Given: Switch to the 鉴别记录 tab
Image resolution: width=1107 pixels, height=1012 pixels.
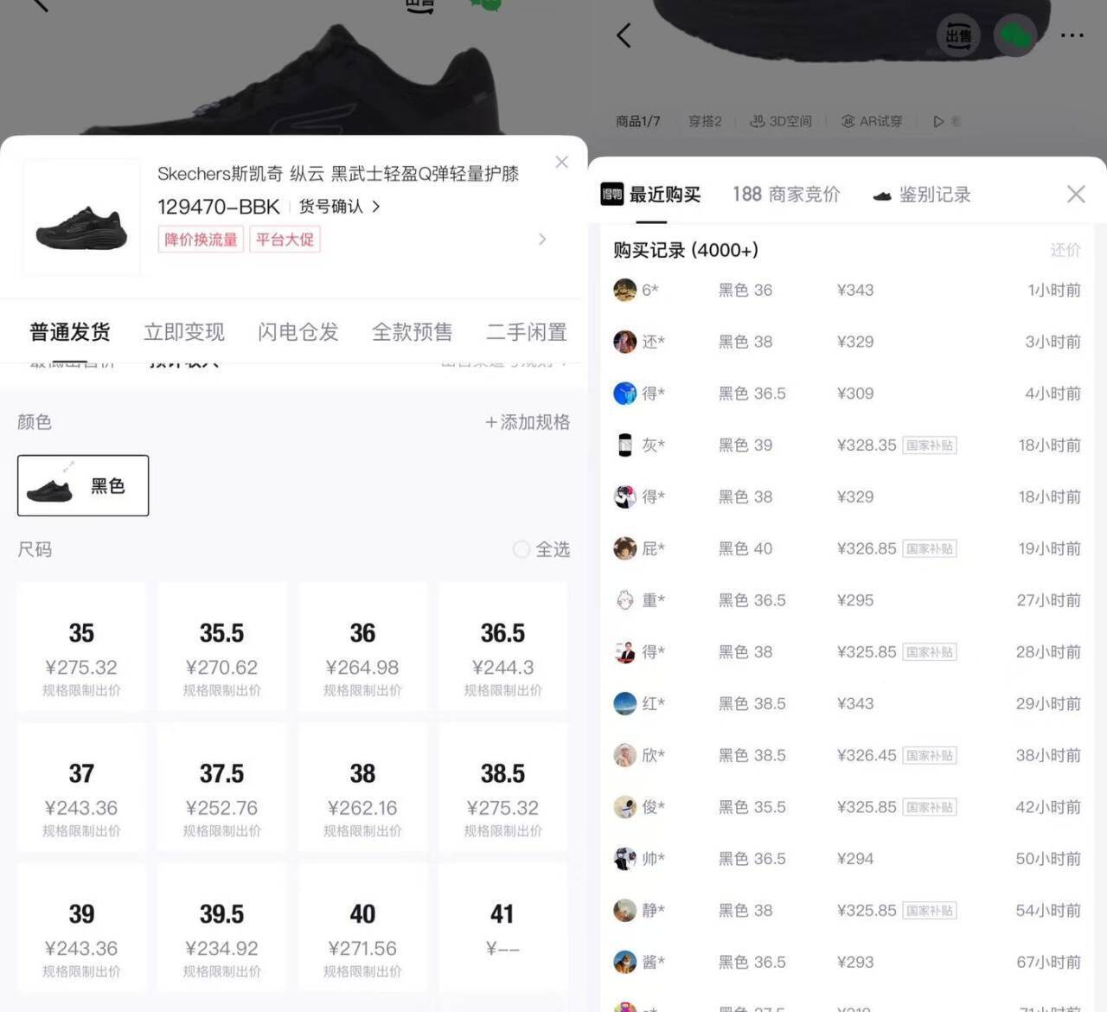Looking at the screenshot, I should [x=922, y=195].
